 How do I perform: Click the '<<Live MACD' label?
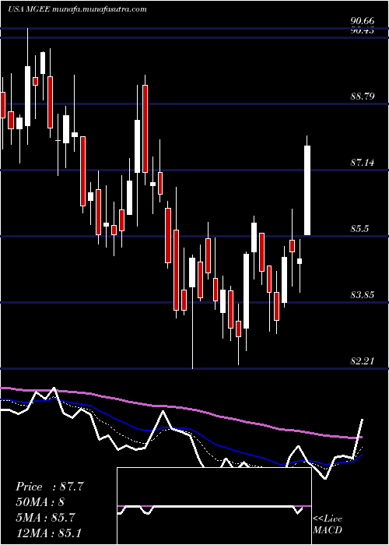[328, 524]
